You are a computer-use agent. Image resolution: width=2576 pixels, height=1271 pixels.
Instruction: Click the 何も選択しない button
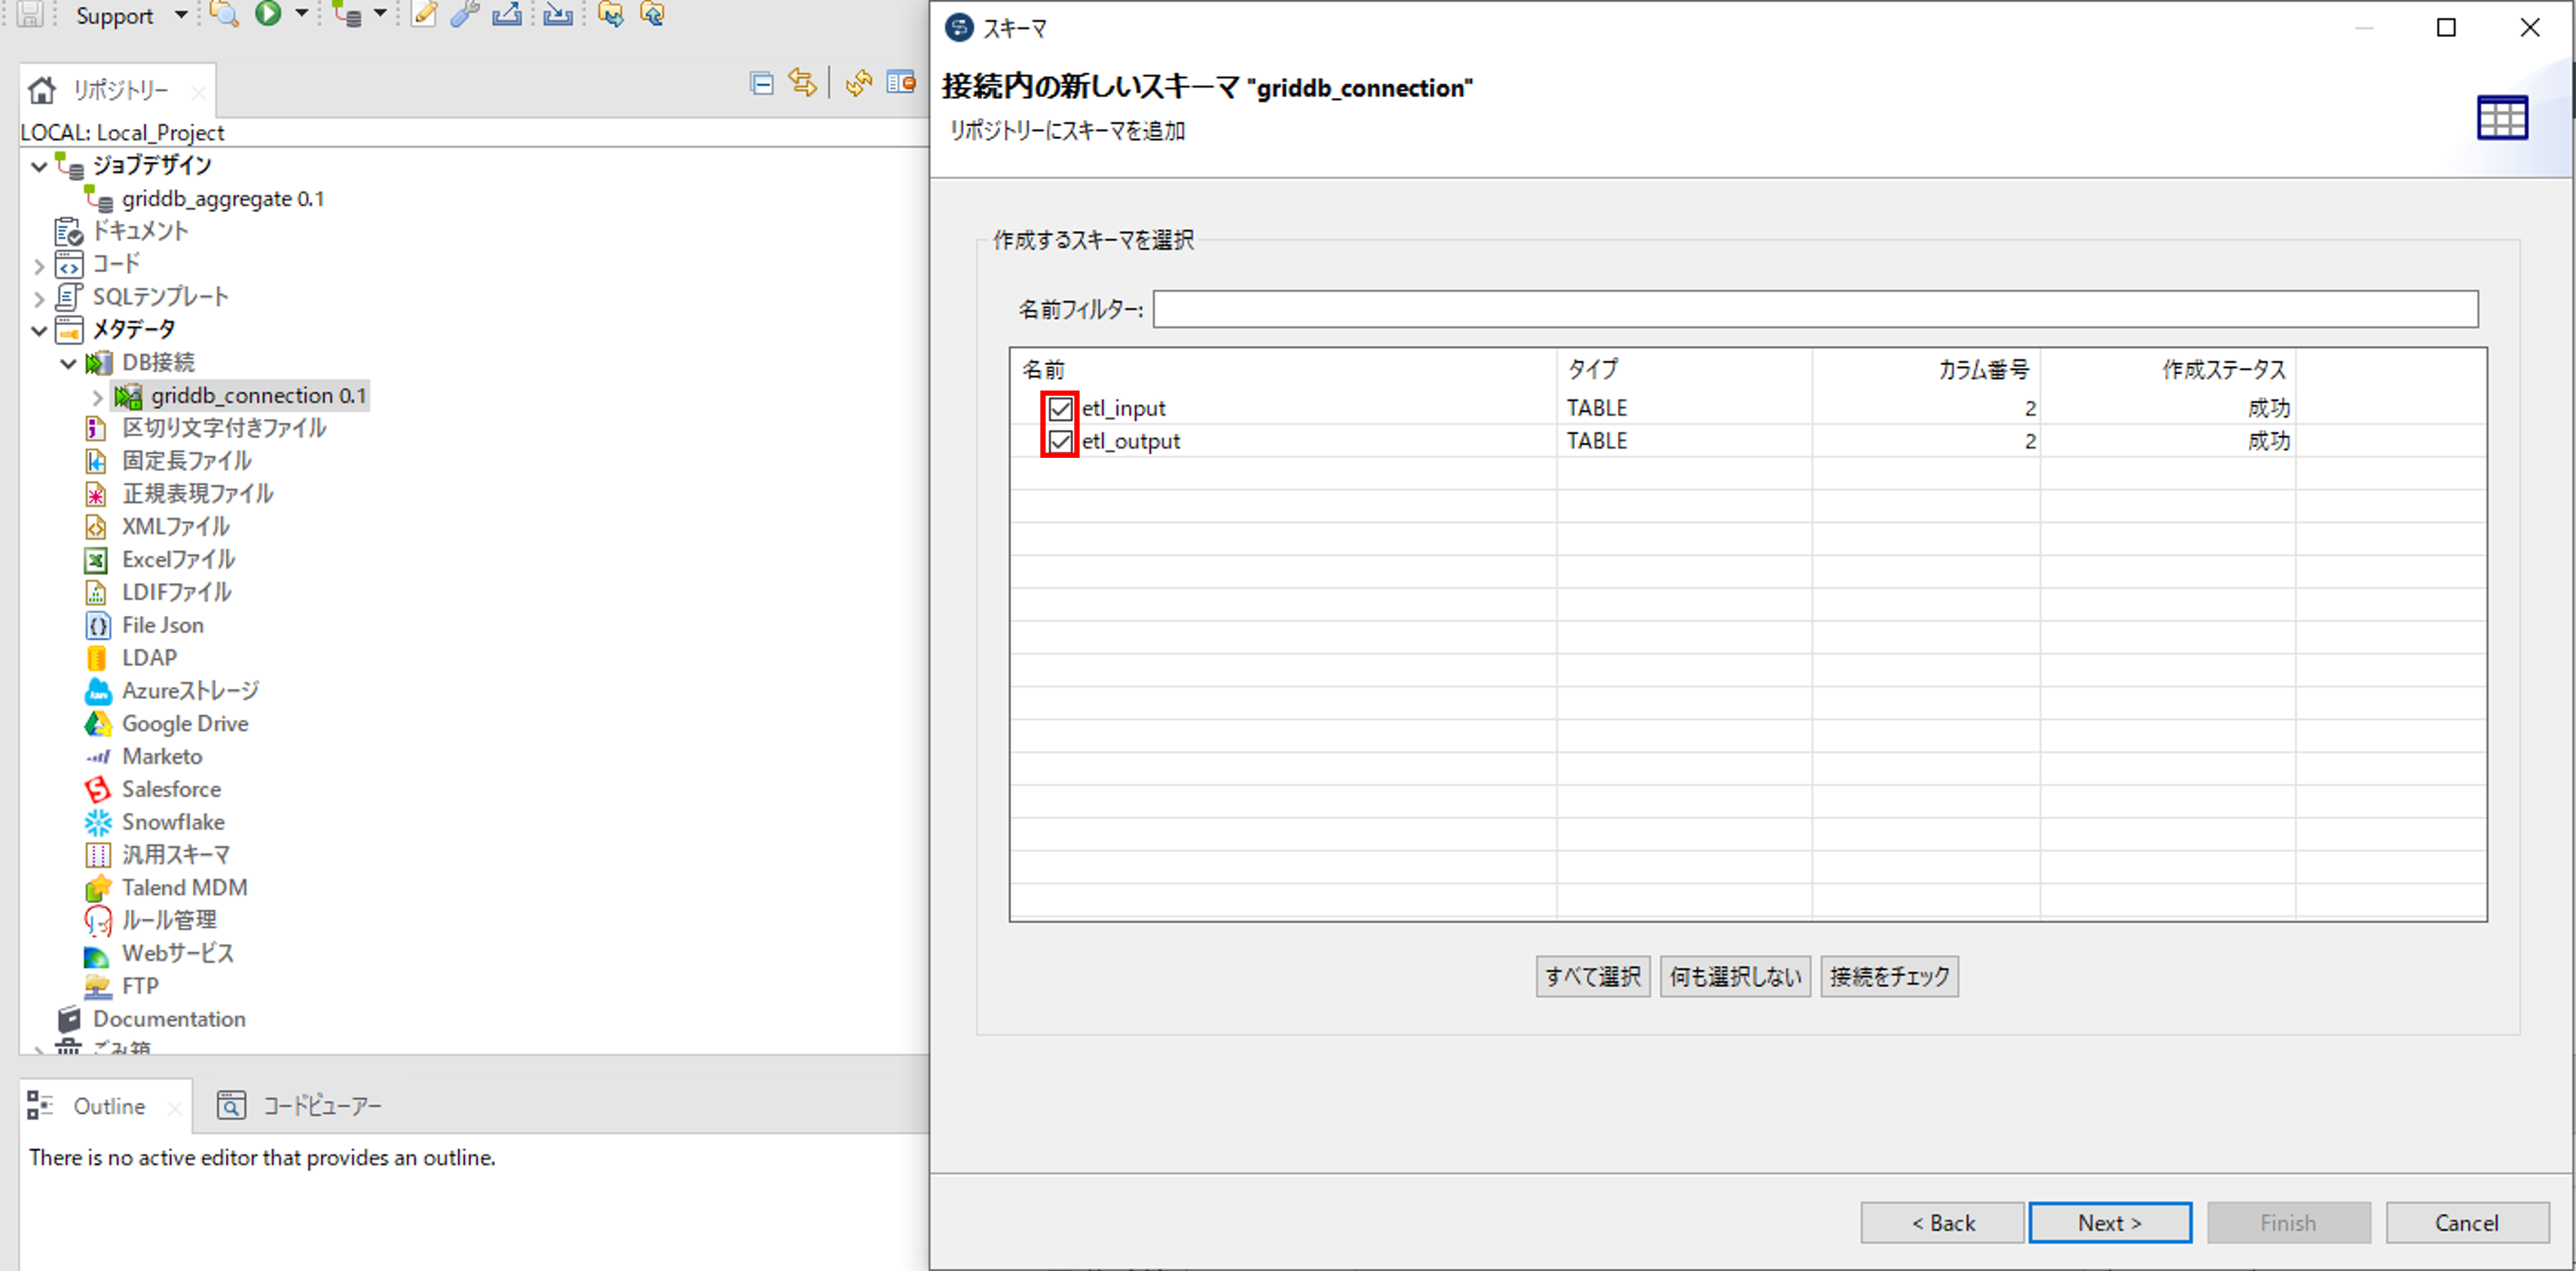click(1734, 976)
